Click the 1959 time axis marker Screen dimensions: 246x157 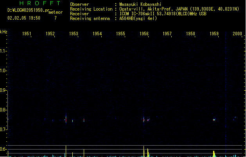click(x=214, y=33)
